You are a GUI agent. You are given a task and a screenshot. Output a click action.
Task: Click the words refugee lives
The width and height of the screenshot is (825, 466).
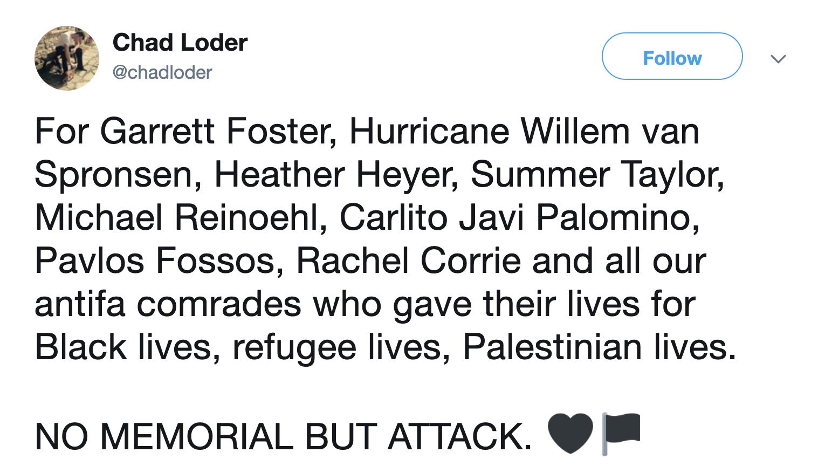[x=338, y=347]
